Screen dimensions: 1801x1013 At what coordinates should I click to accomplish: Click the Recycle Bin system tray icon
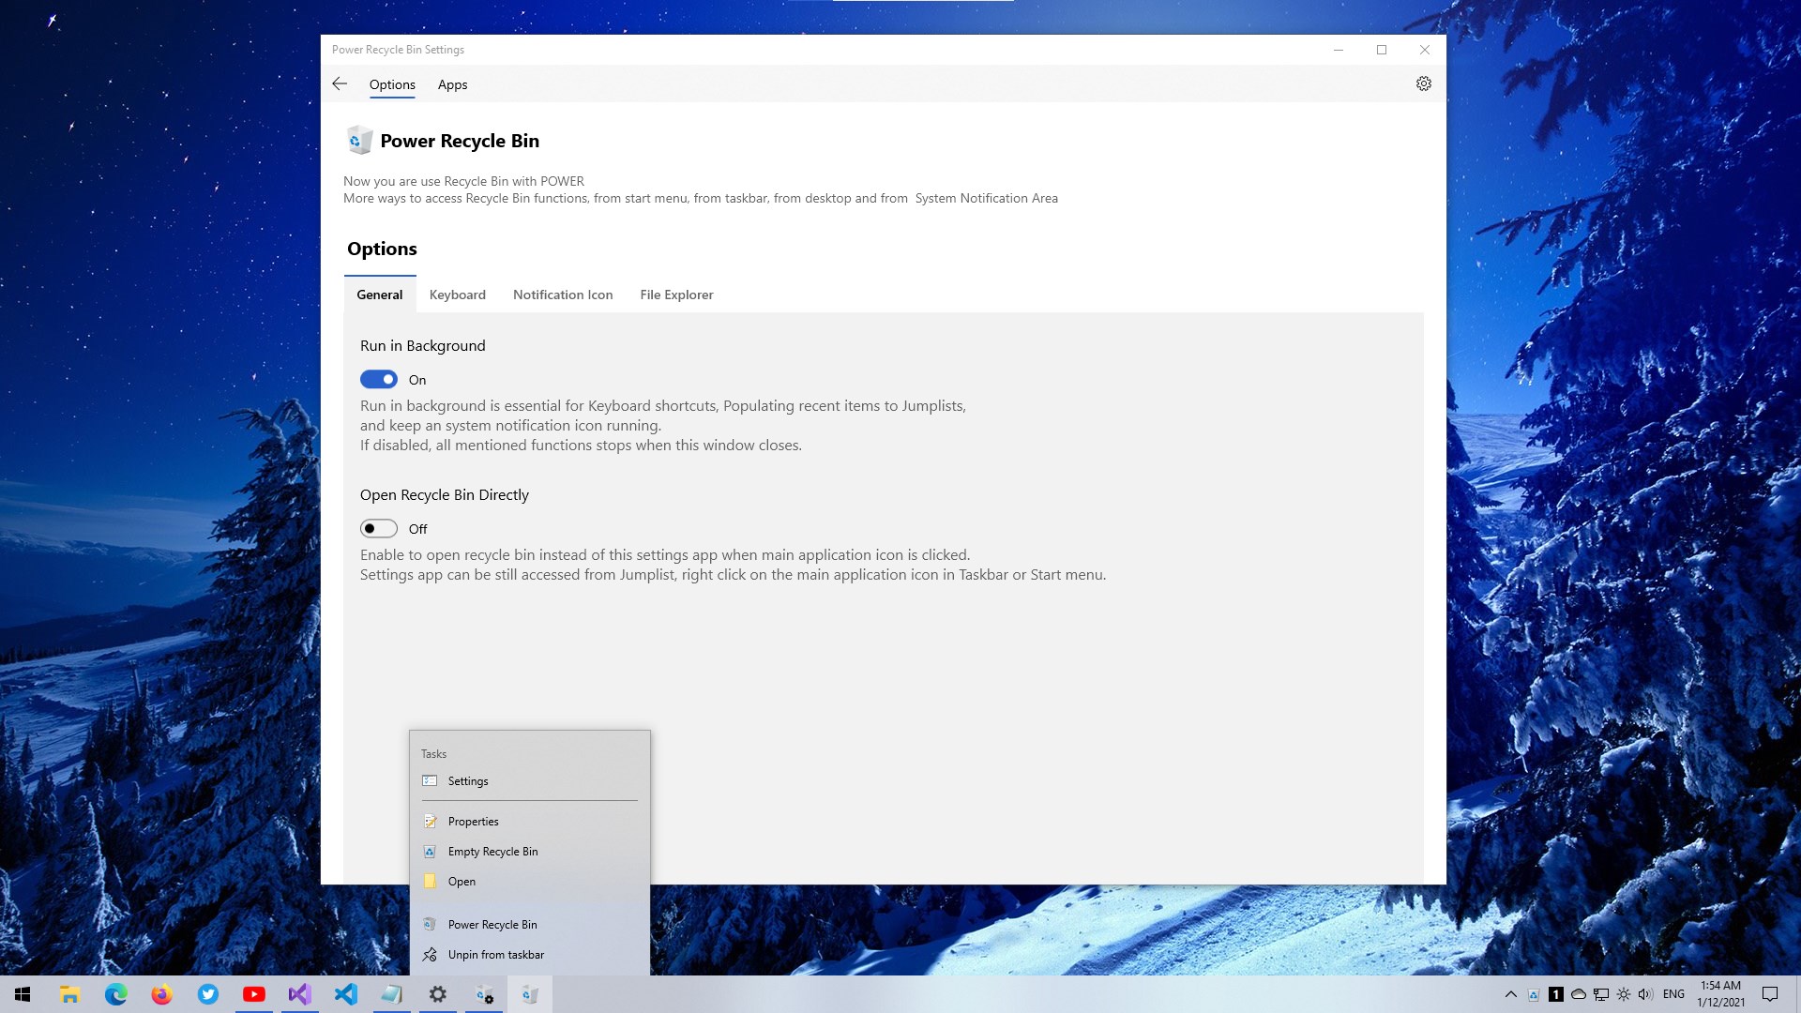tap(1534, 994)
